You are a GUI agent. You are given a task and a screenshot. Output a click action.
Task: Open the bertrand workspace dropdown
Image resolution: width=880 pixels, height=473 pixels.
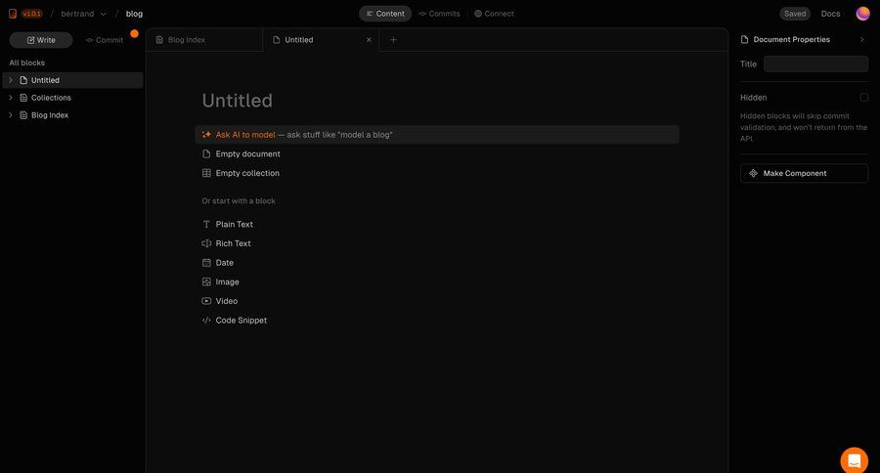pos(83,14)
